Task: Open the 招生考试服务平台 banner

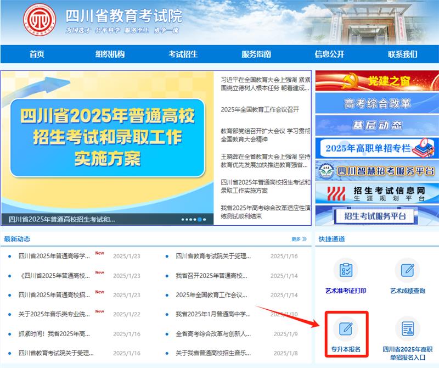Action: [x=377, y=215]
